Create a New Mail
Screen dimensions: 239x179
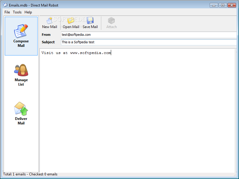pyautogui.click(x=50, y=23)
